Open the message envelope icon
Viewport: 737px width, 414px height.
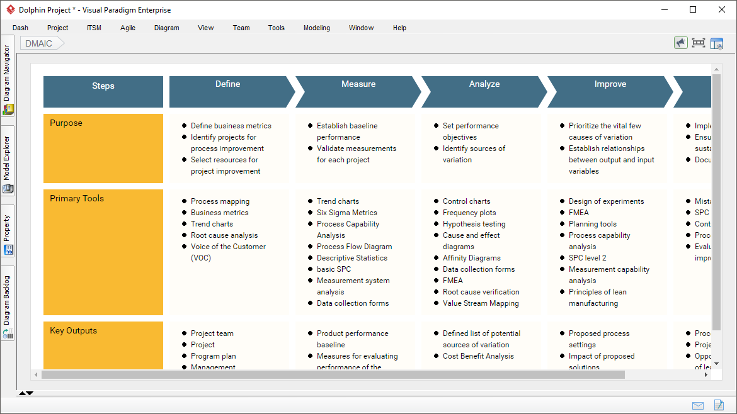(x=698, y=406)
